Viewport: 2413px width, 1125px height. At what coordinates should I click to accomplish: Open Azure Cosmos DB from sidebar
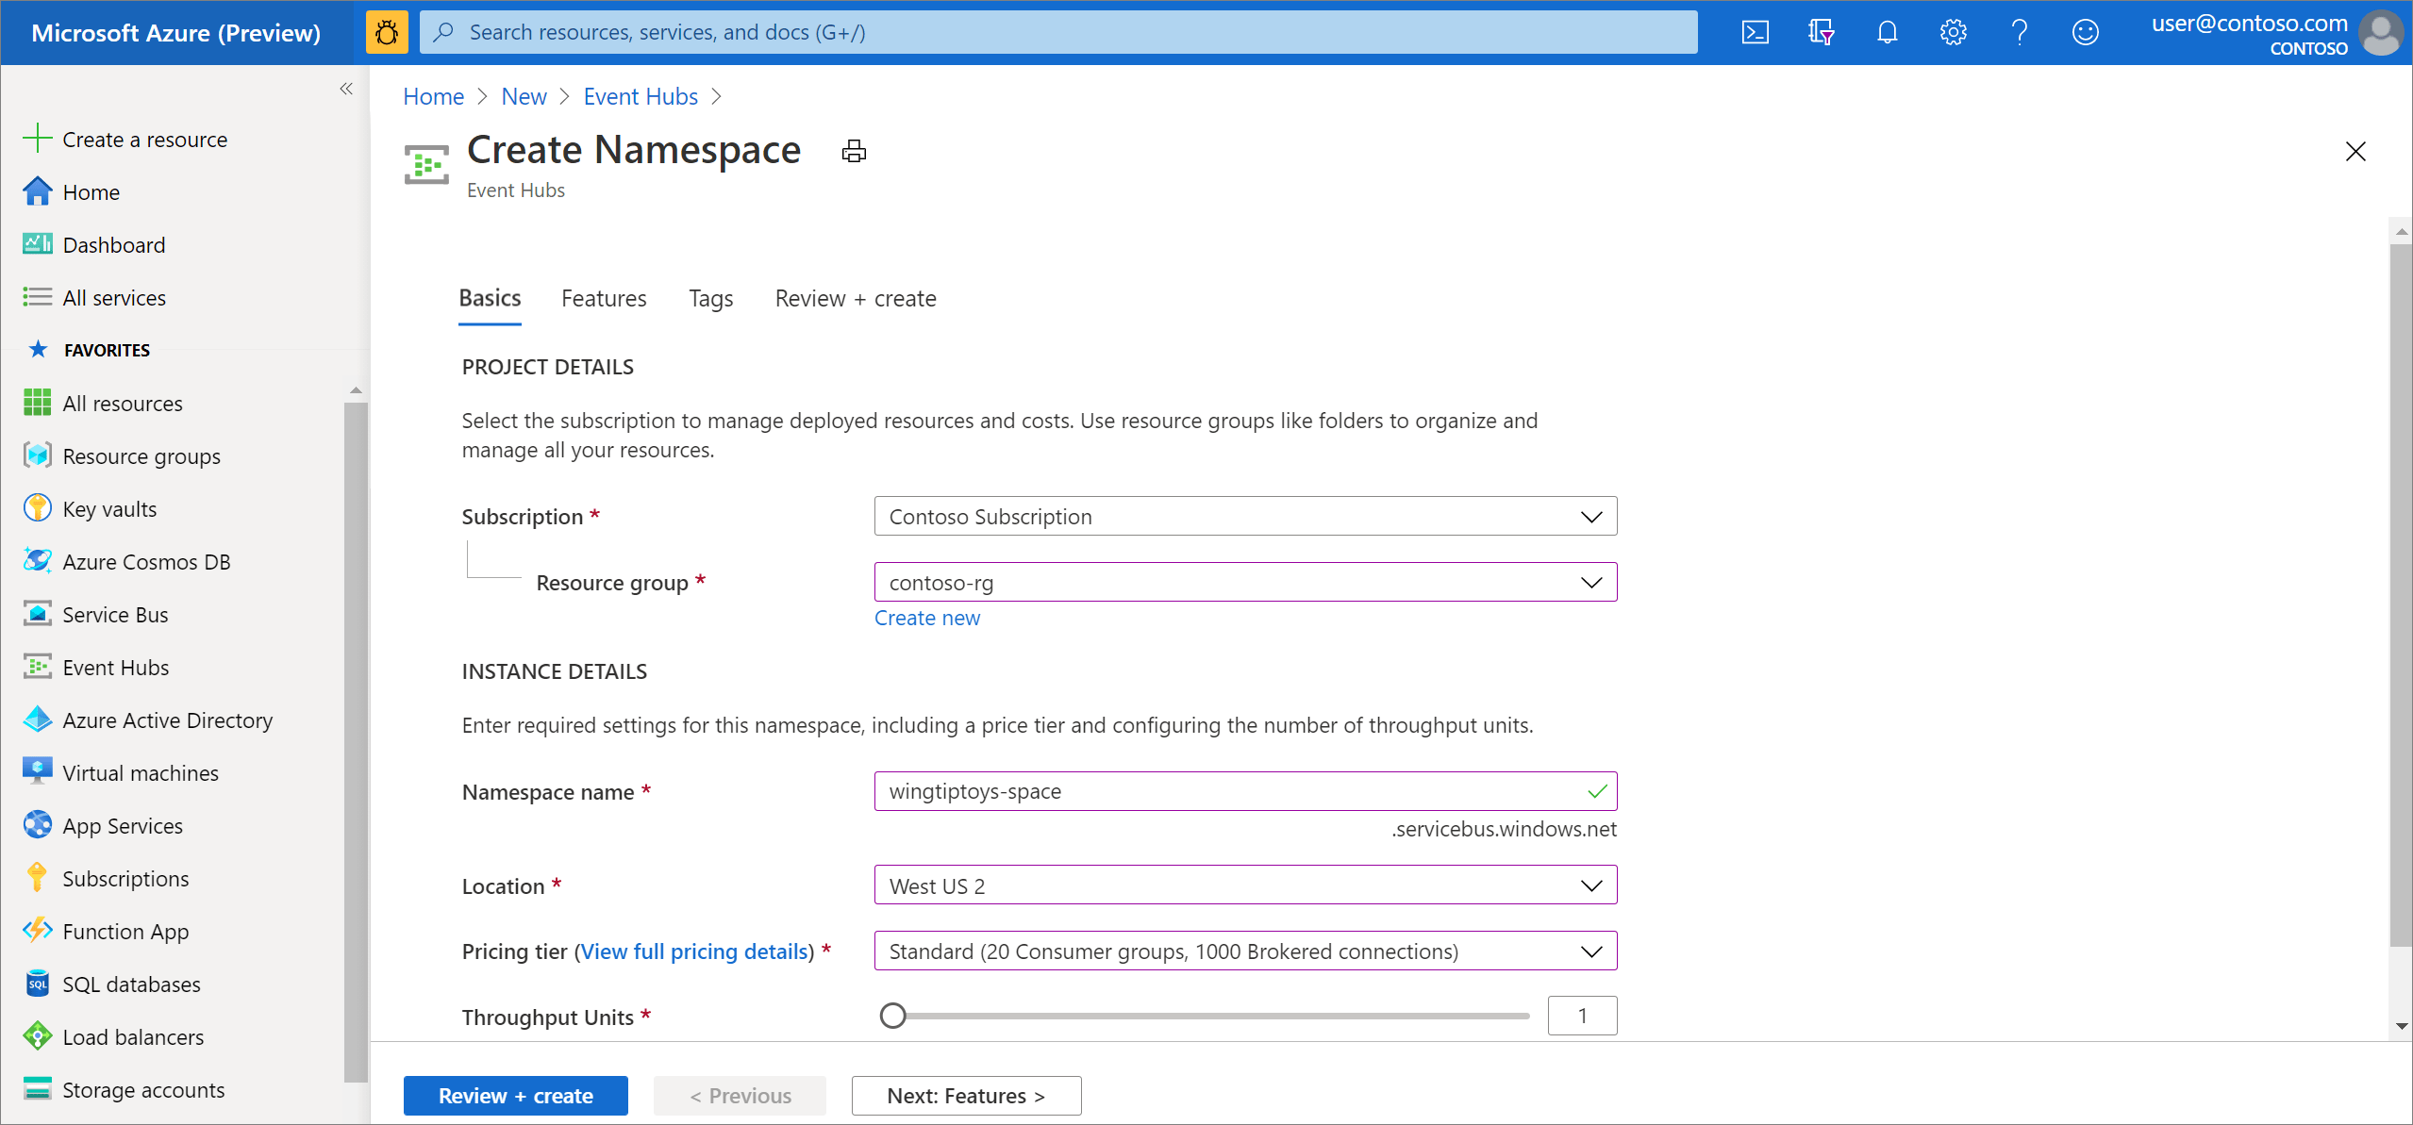(x=146, y=561)
